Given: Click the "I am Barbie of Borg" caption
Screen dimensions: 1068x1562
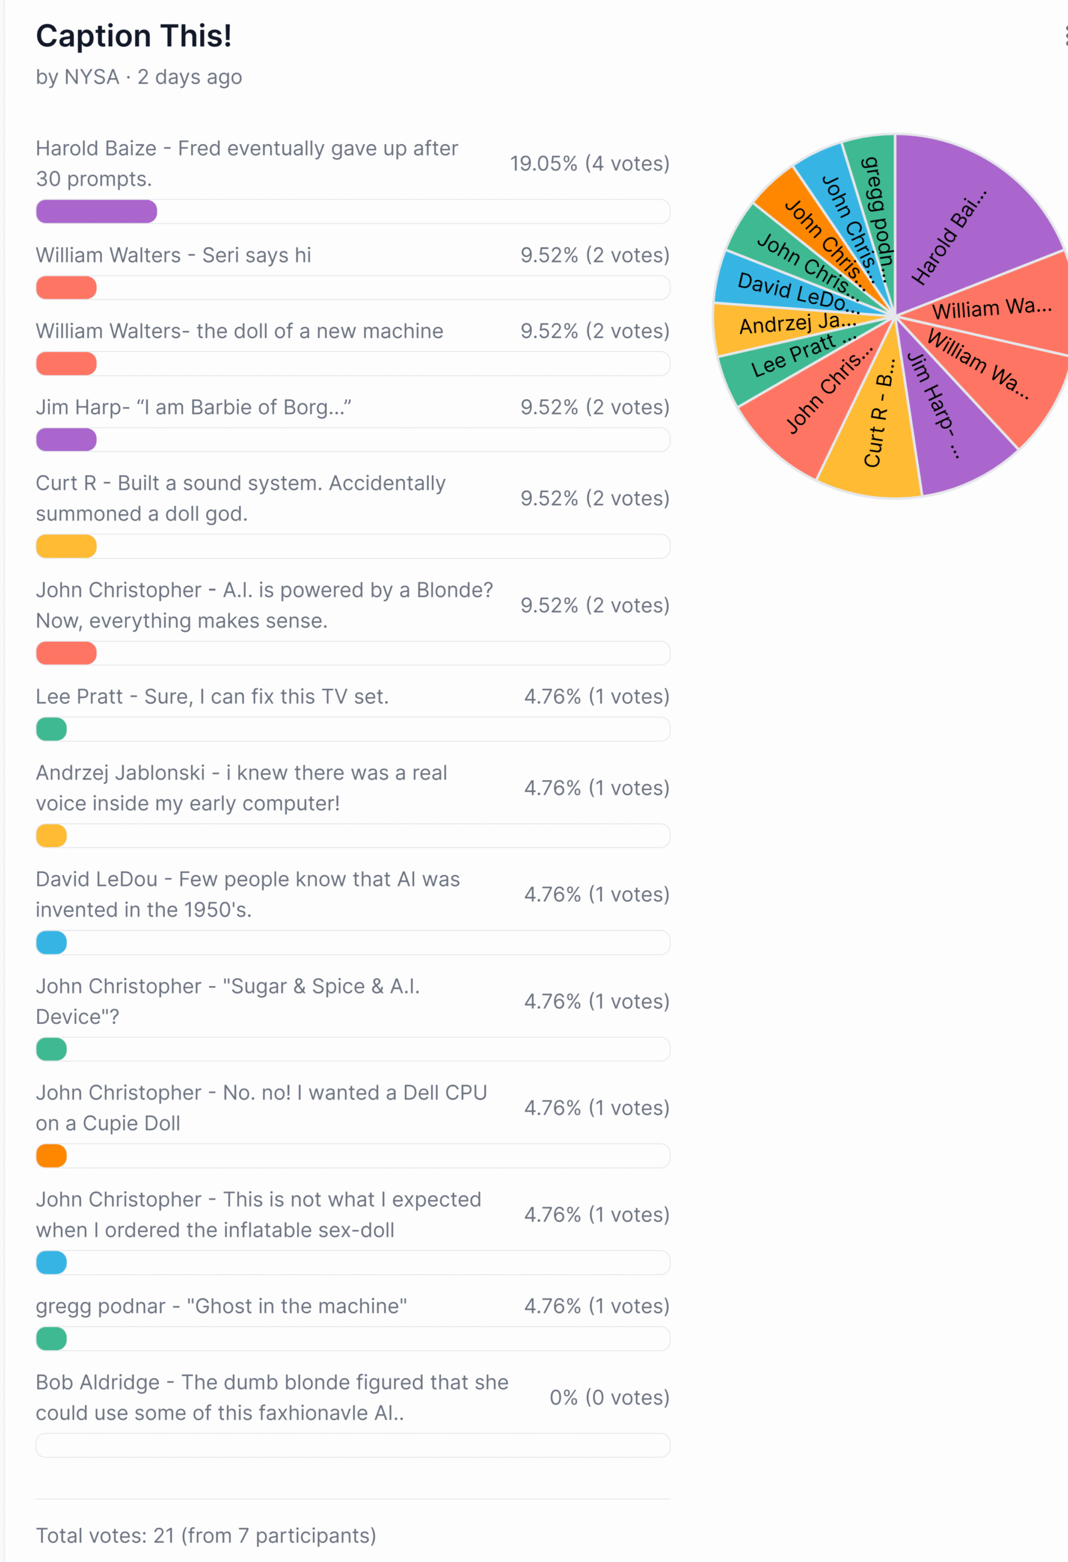Looking at the screenshot, I should click(x=193, y=408).
